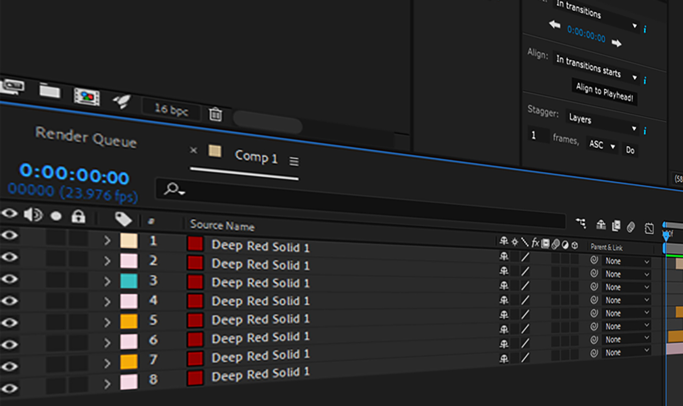
Task: Open the Graph Editor
Action: (649, 228)
